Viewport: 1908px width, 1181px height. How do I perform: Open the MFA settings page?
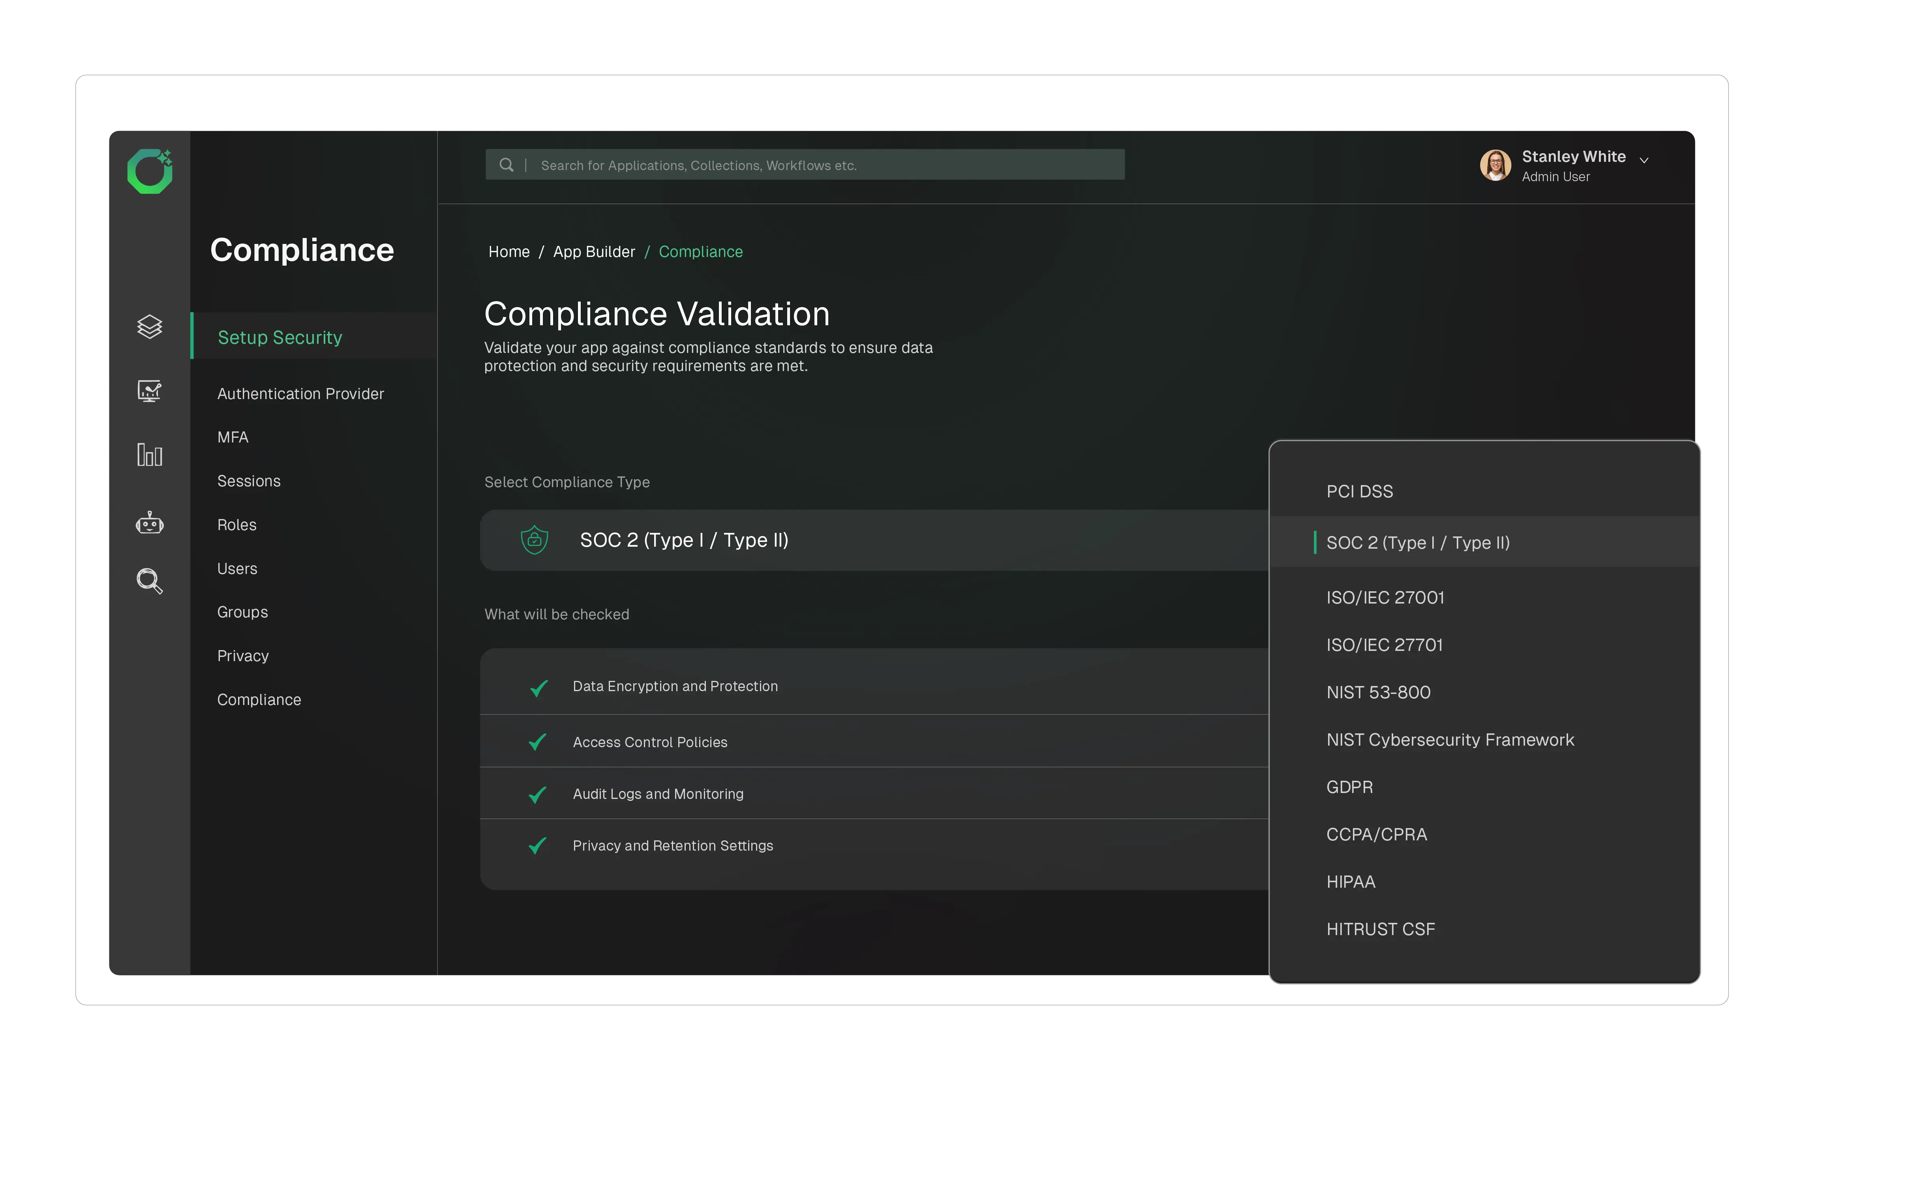(233, 437)
